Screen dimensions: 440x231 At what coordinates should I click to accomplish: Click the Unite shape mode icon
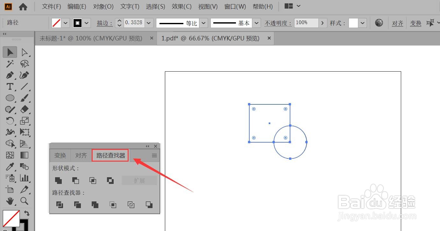click(x=58, y=180)
